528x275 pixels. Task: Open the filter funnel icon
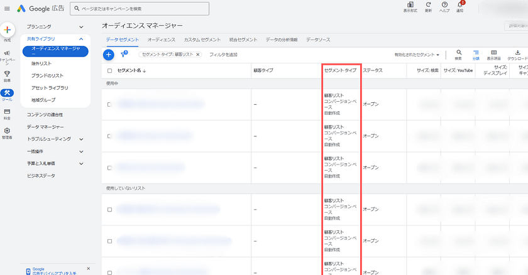pos(123,55)
